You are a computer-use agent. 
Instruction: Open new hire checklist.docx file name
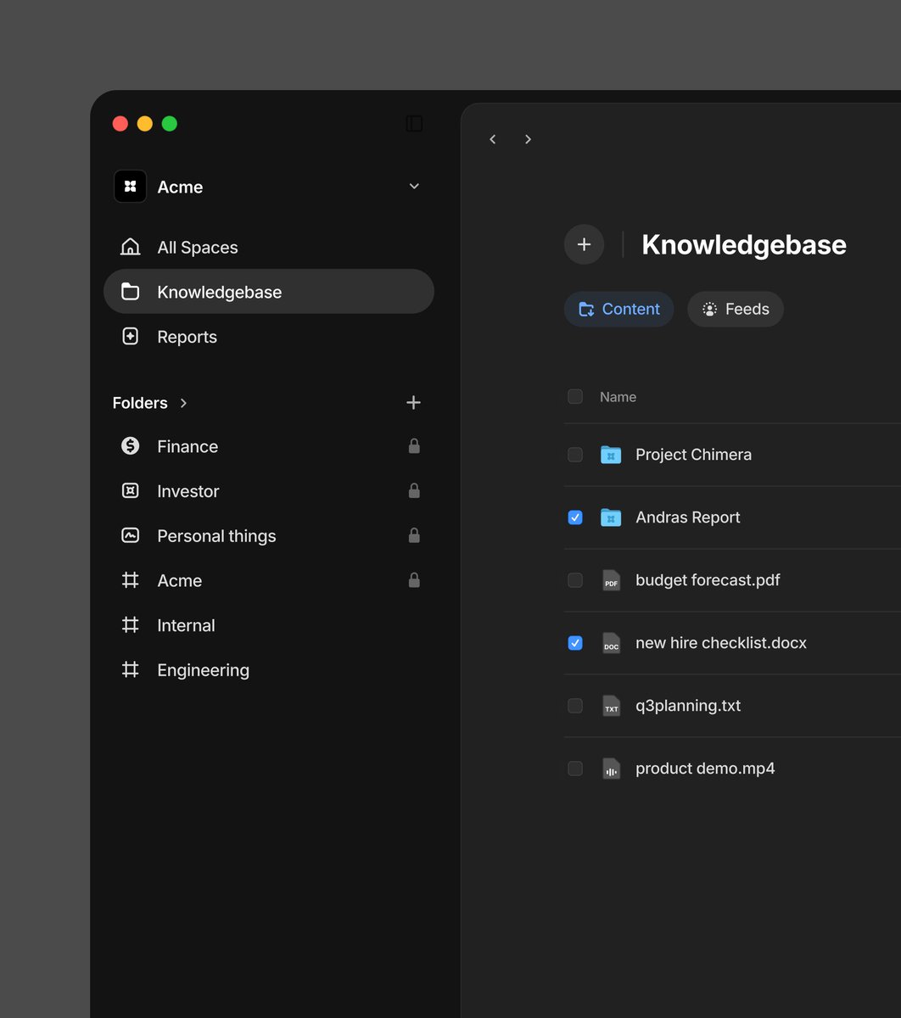click(x=720, y=643)
